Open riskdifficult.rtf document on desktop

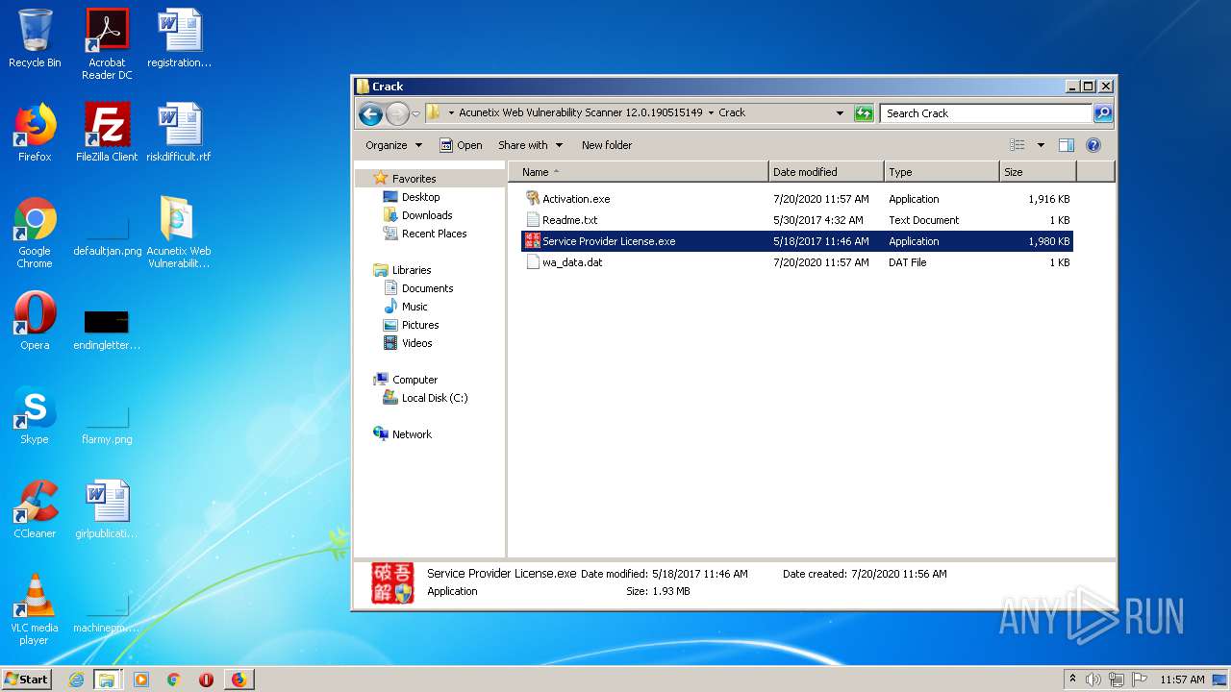179,133
